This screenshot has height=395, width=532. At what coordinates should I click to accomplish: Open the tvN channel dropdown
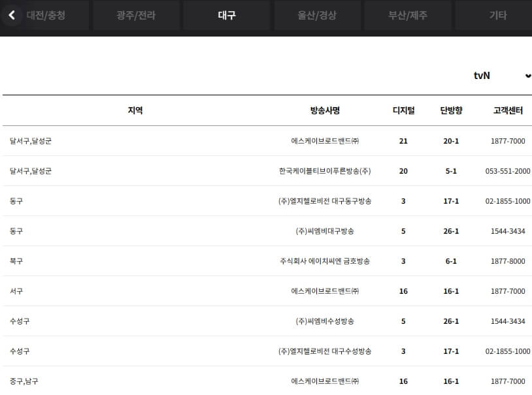502,76
